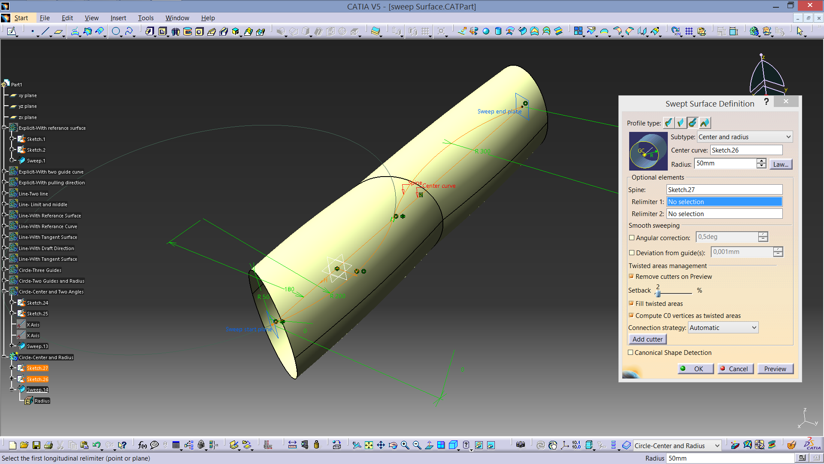Select the Conic profile type button
Image resolution: width=824 pixels, height=464 pixels.
pyautogui.click(x=705, y=123)
